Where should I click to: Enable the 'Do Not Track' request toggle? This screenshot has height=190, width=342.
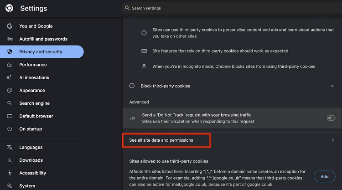pyautogui.click(x=331, y=118)
